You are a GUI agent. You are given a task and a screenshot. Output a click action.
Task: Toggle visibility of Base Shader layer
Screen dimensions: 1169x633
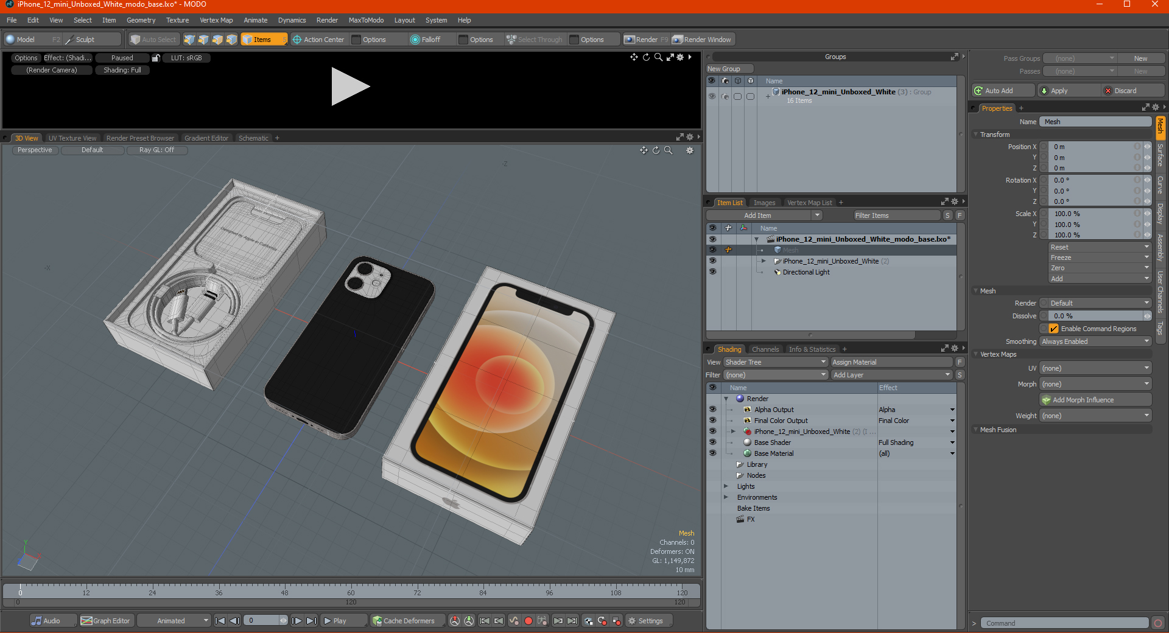(712, 442)
